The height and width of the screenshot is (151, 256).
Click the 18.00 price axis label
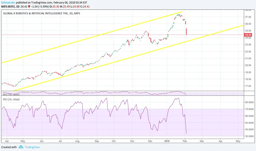point(248,79)
